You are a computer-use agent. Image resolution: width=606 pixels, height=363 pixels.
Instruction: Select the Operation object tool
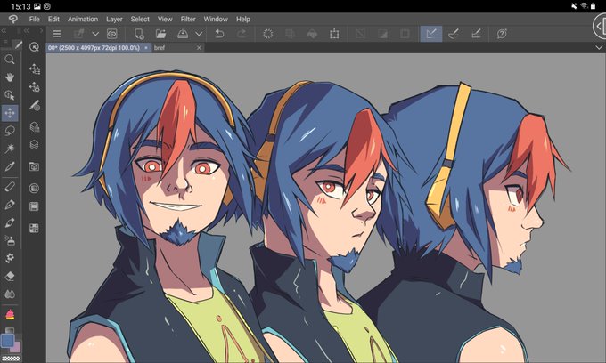click(x=10, y=95)
